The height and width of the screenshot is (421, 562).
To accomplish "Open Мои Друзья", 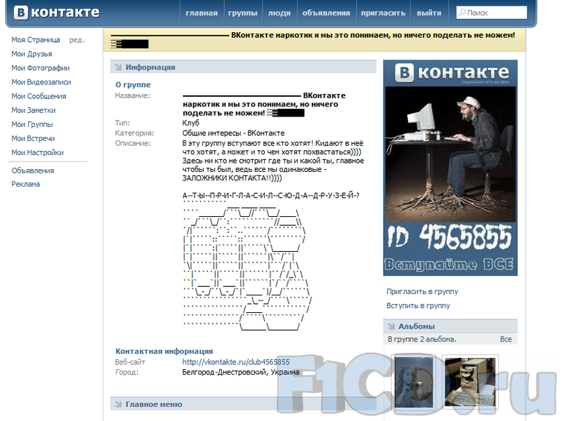I will tap(32, 54).
